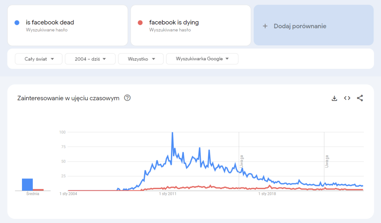Click the red dot for 'facebook is dying'
Screen dimensions: 381x223
coord(140,23)
